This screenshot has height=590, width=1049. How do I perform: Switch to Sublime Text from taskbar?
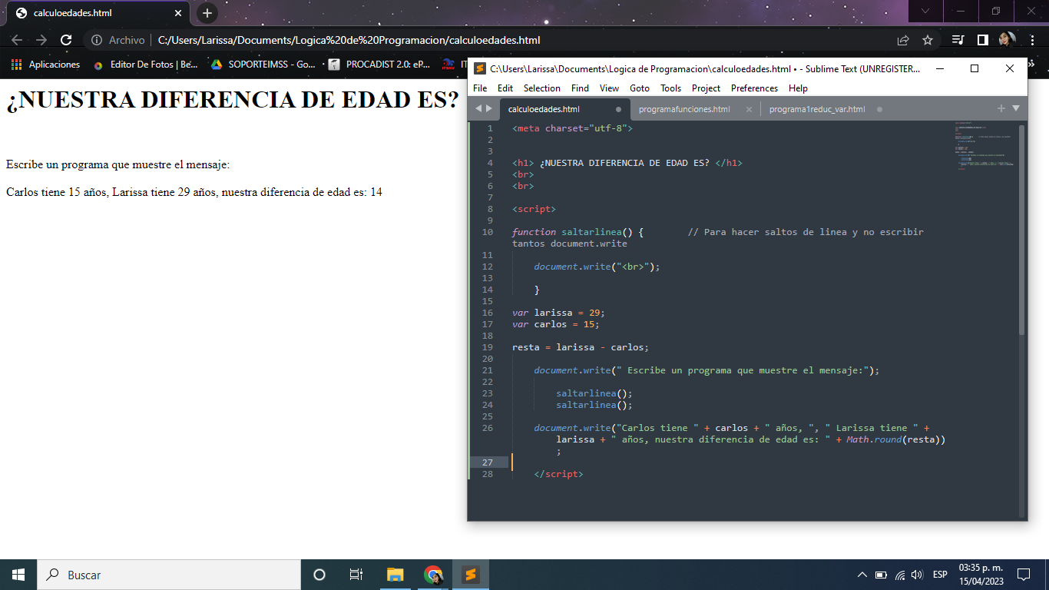click(471, 575)
